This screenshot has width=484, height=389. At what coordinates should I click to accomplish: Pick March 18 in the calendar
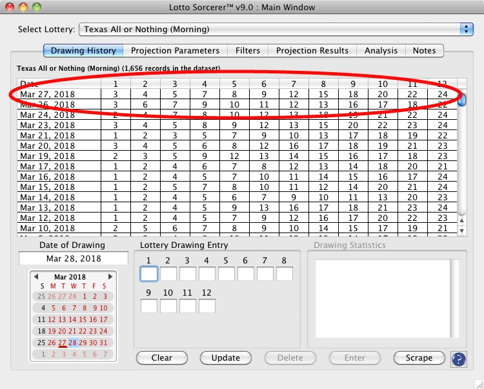click(x=42, y=331)
